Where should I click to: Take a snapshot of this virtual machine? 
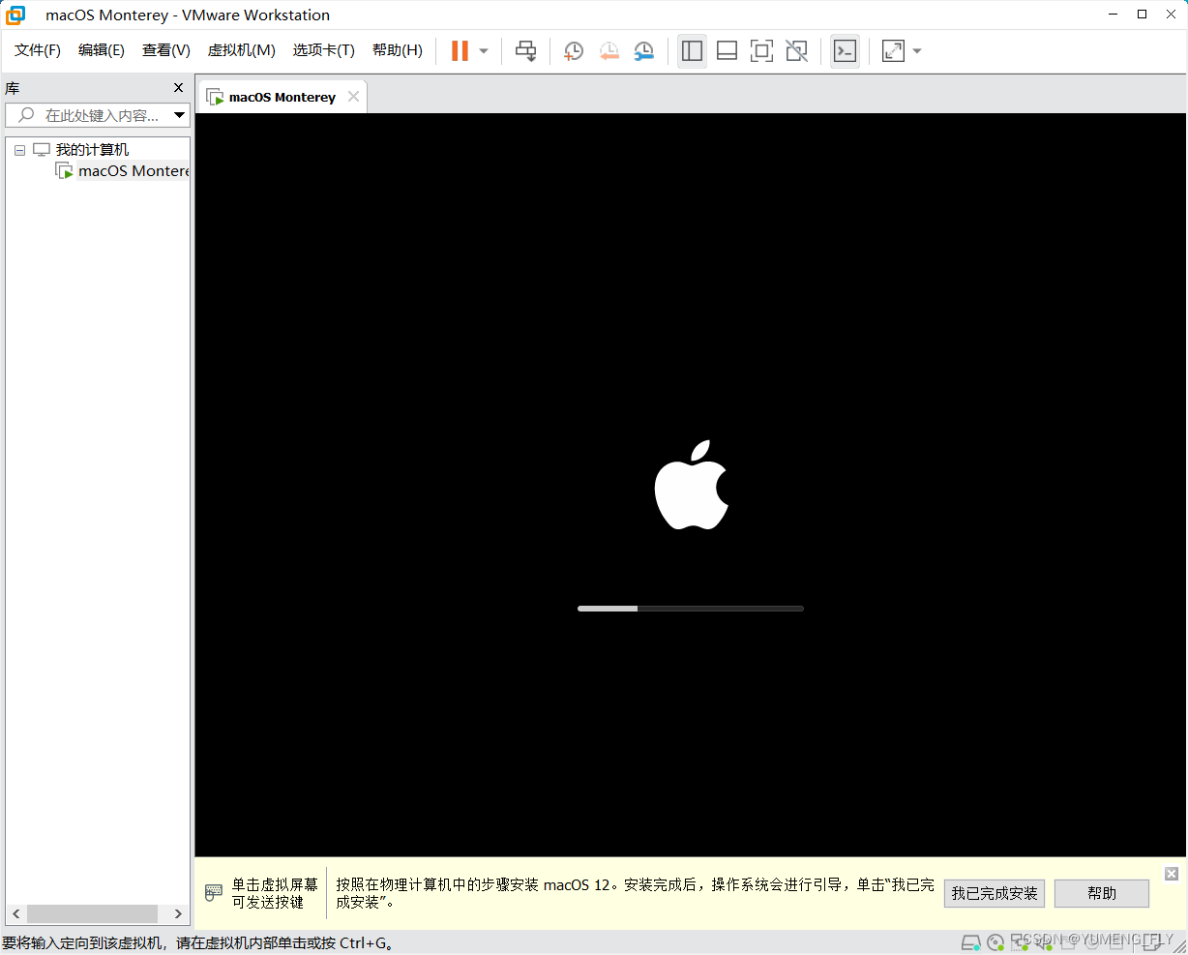point(574,51)
